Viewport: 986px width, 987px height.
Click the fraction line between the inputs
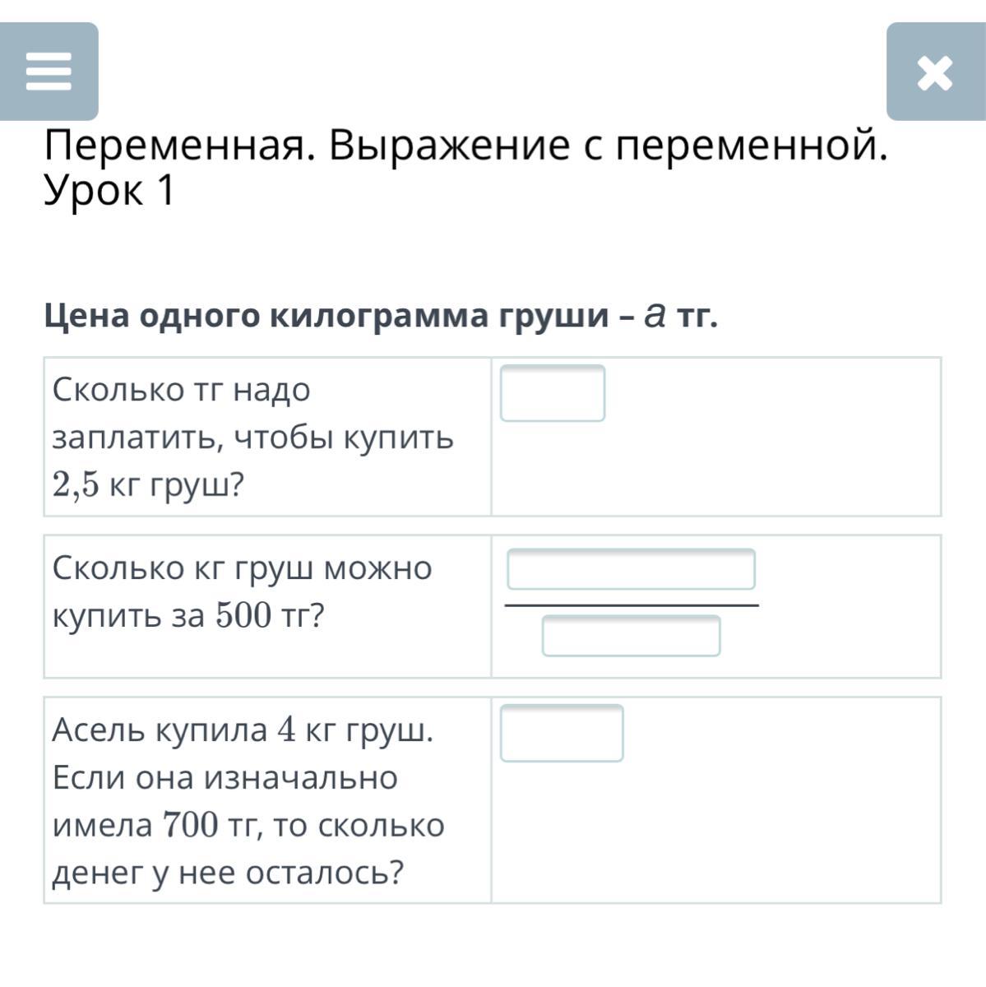(x=632, y=605)
